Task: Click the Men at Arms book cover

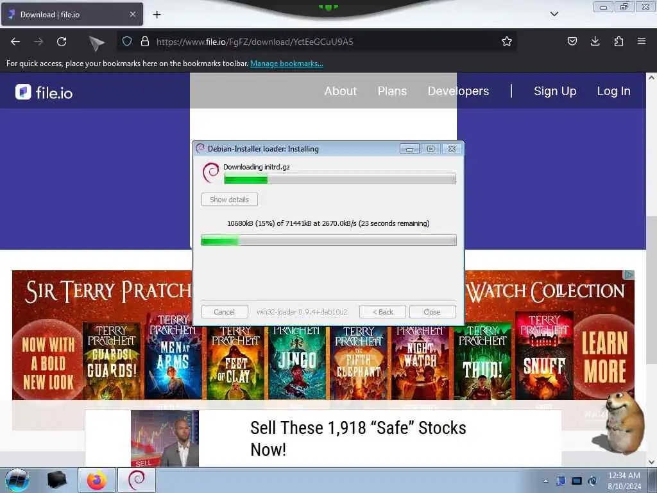Action: click(x=174, y=356)
